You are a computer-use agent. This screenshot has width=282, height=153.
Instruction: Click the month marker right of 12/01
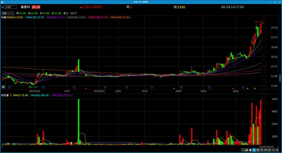click(74, 87)
